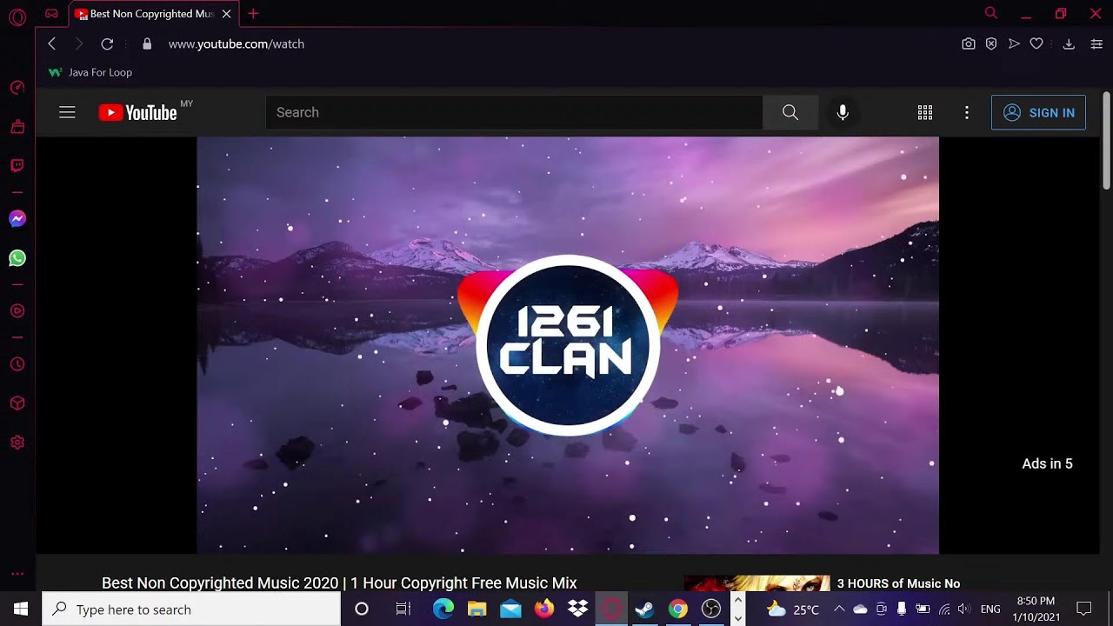Go back to previous page
Image resolution: width=1113 pixels, height=626 pixels.
[52, 43]
